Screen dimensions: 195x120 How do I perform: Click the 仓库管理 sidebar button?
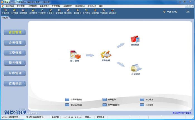(15, 73)
